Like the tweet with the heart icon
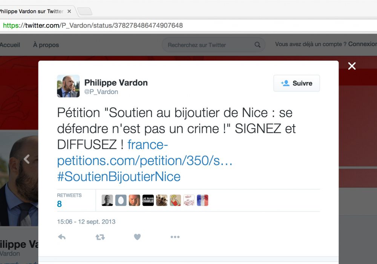 pyautogui.click(x=137, y=237)
